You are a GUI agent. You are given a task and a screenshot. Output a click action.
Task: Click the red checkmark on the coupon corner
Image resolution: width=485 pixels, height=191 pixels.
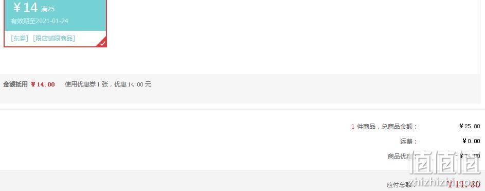[x=103, y=43]
